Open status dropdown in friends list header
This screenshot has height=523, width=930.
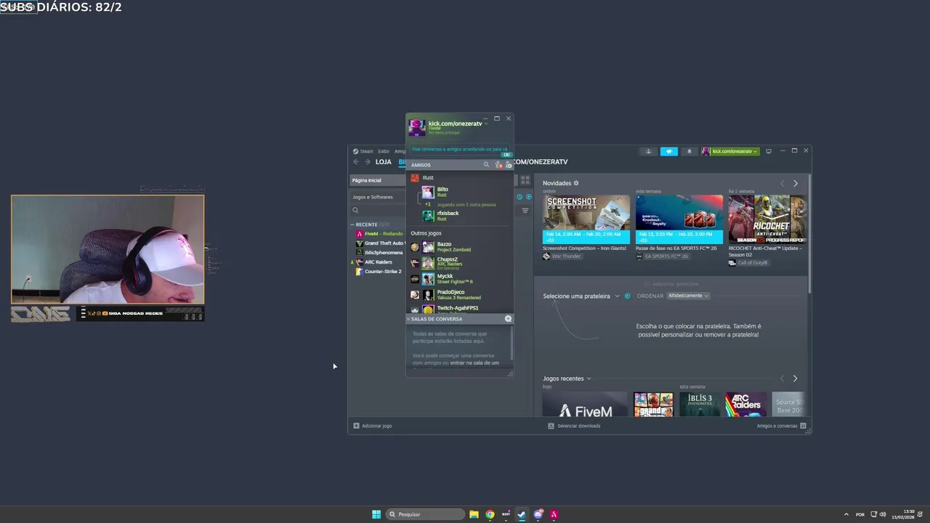tap(486, 123)
